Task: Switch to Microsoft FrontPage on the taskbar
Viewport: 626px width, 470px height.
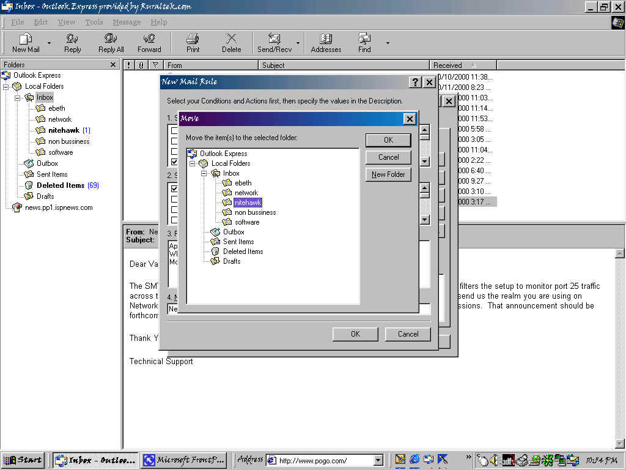Action: tap(183, 460)
